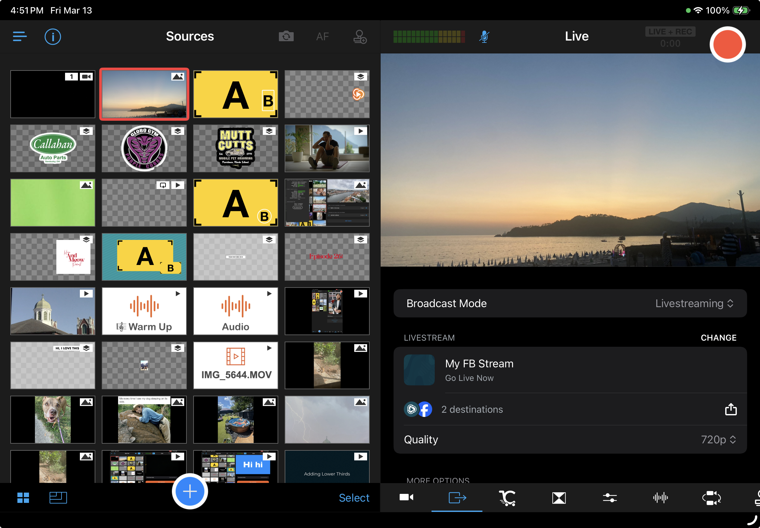
Task: Switch to grid view layout
Action: pyautogui.click(x=23, y=497)
